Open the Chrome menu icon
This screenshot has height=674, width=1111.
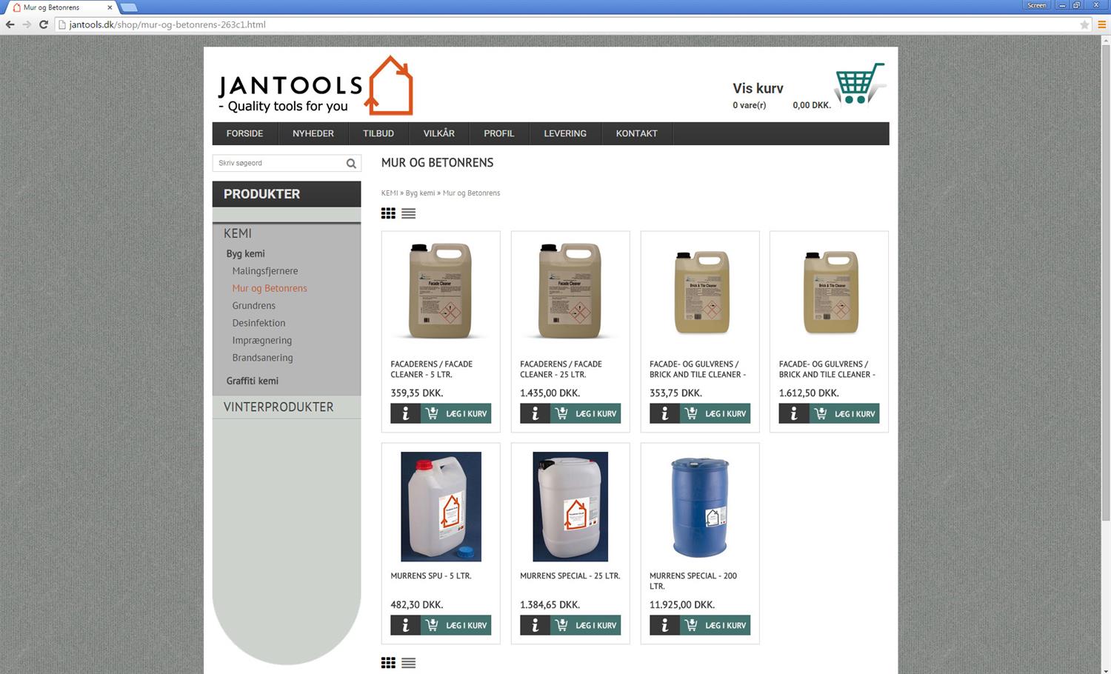[x=1101, y=24]
